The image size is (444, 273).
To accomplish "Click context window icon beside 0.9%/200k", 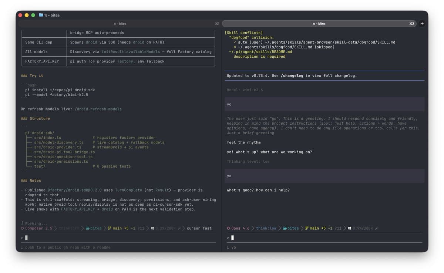I will tap(350, 228).
